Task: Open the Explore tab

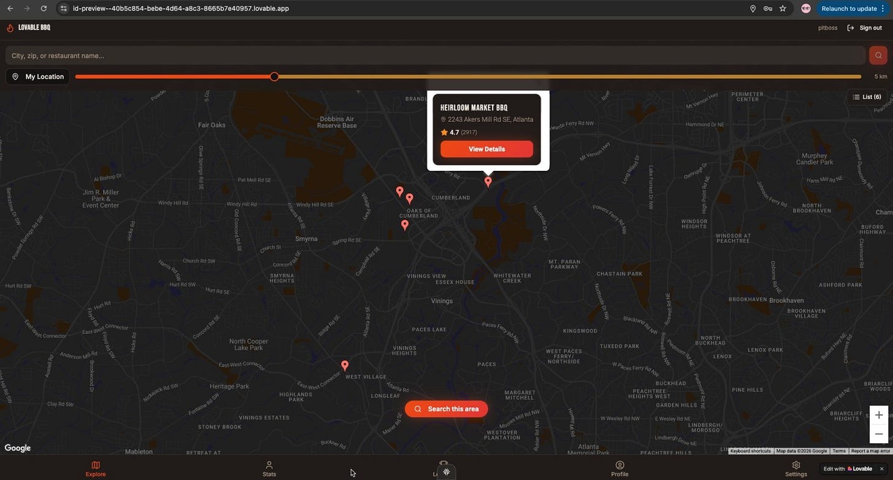Action: [x=95, y=469]
